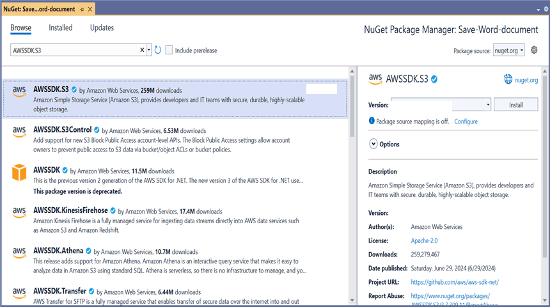Open NuGet settings gear icon
This screenshot has height=307, width=550.
point(534,50)
